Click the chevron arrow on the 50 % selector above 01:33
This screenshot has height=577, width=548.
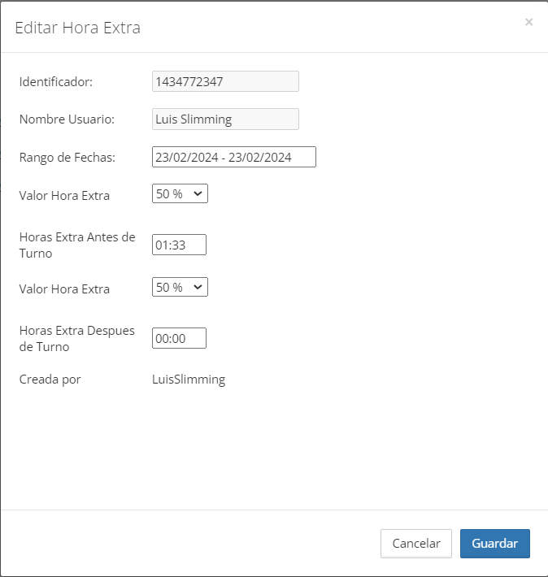(x=198, y=194)
